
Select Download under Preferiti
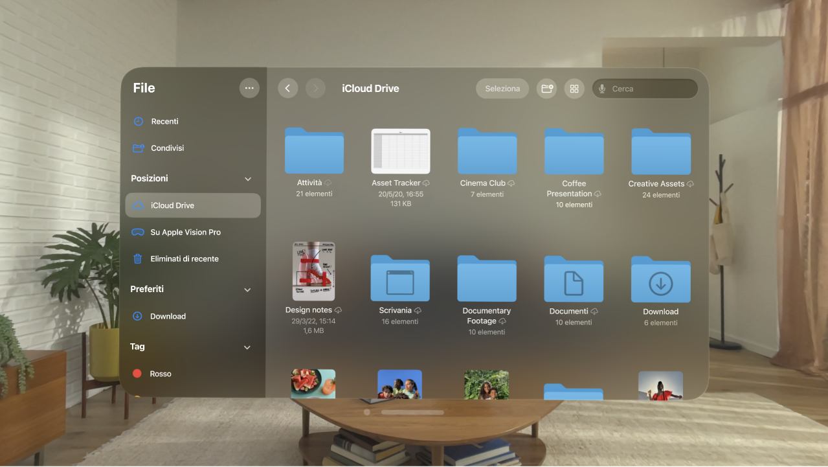pyautogui.click(x=193, y=316)
